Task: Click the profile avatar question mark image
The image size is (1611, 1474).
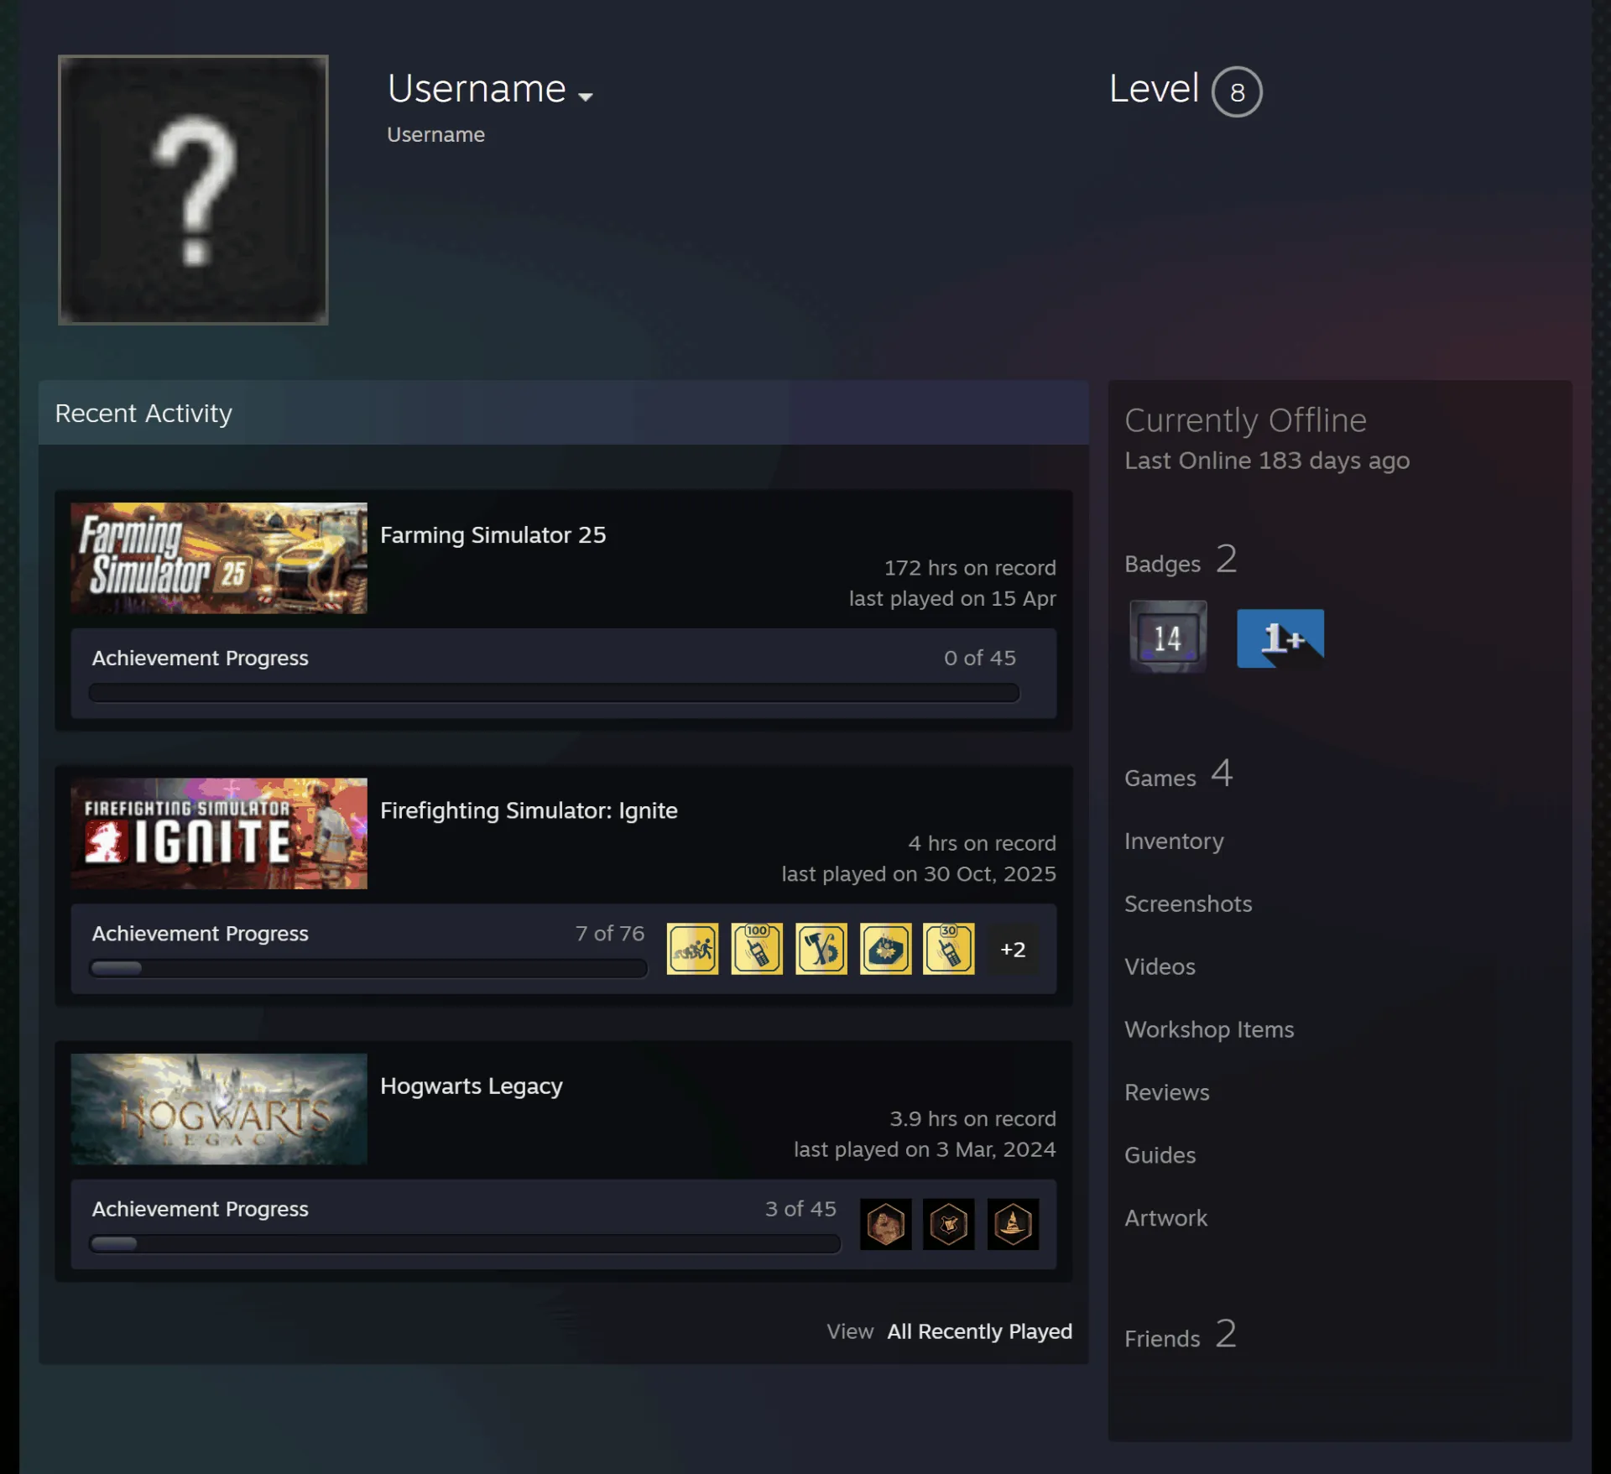Action: [x=193, y=190]
